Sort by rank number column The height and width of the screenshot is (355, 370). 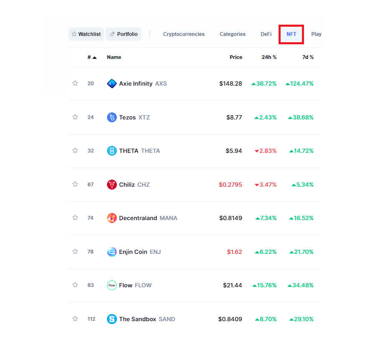92,57
